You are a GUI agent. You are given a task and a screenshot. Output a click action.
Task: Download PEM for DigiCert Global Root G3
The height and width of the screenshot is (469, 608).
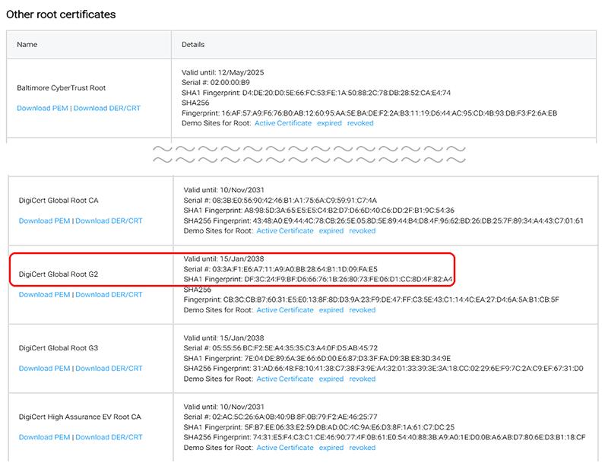[45, 368]
